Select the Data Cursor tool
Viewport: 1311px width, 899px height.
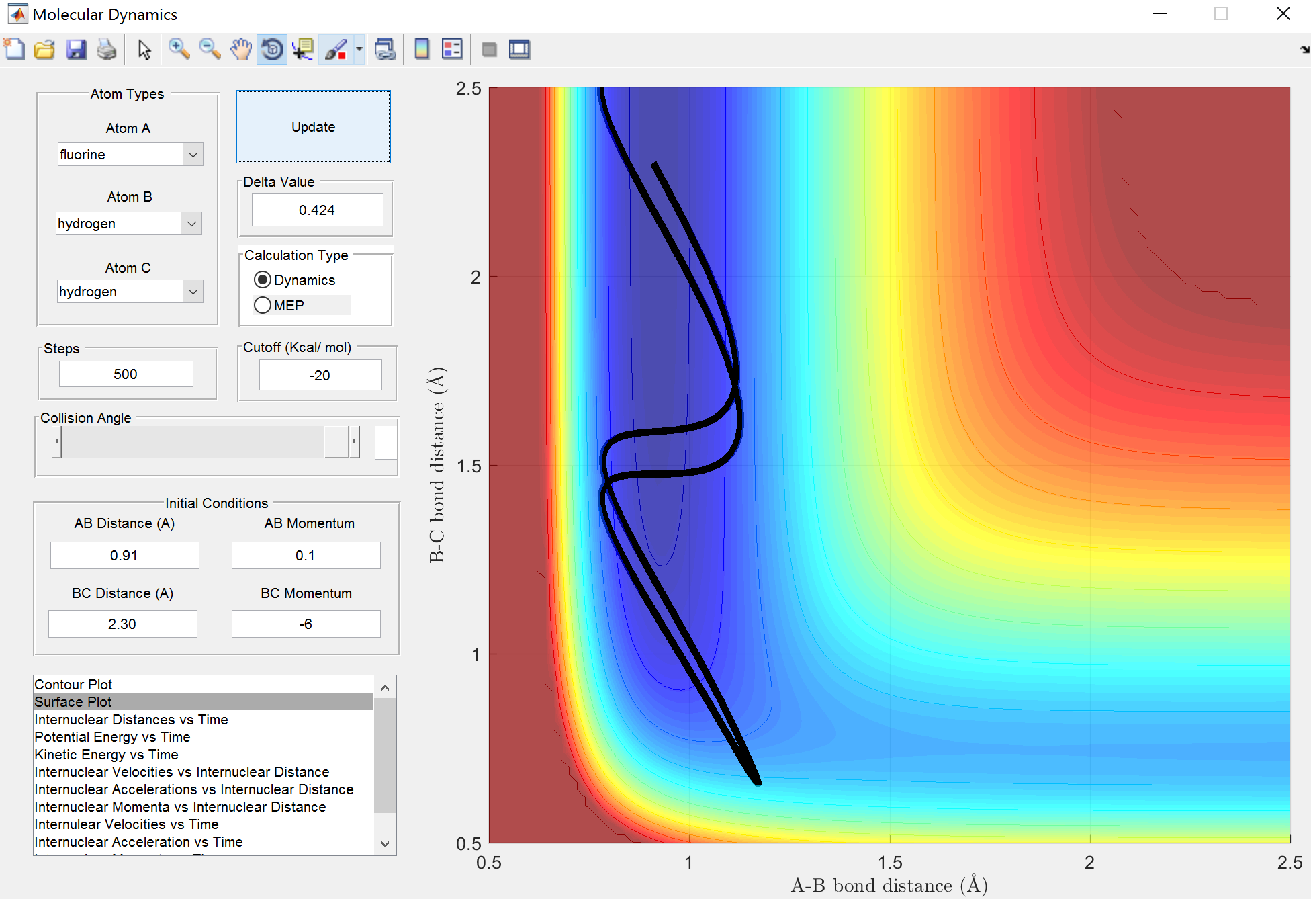coord(303,50)
